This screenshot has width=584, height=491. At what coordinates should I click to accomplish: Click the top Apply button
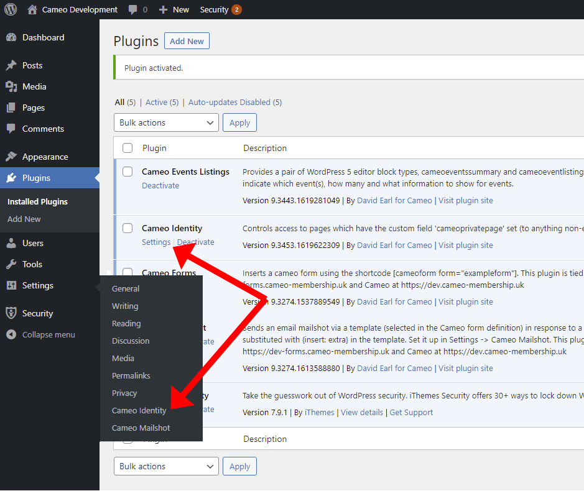tap(239, 122)
